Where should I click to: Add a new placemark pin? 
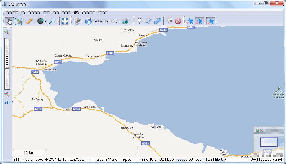click(139, 21)
